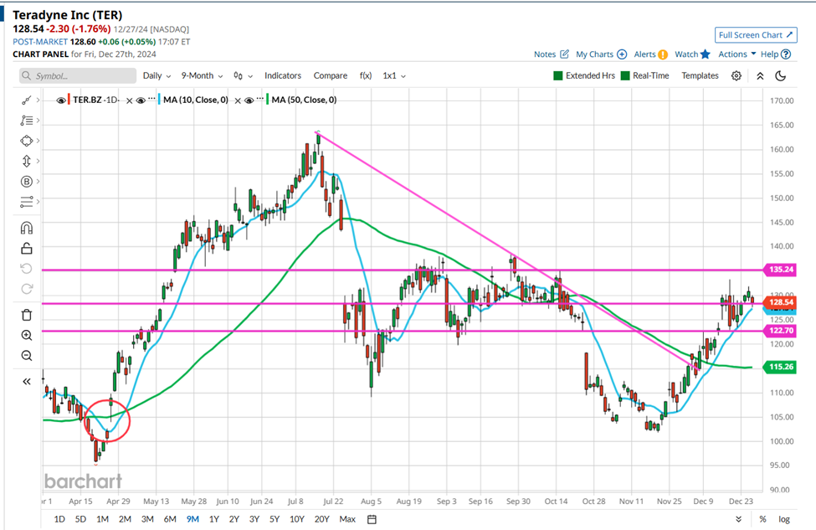Toggle the Extended Hrs checkbox
Screen dimensions: 816x530
[x=558, y=75]
